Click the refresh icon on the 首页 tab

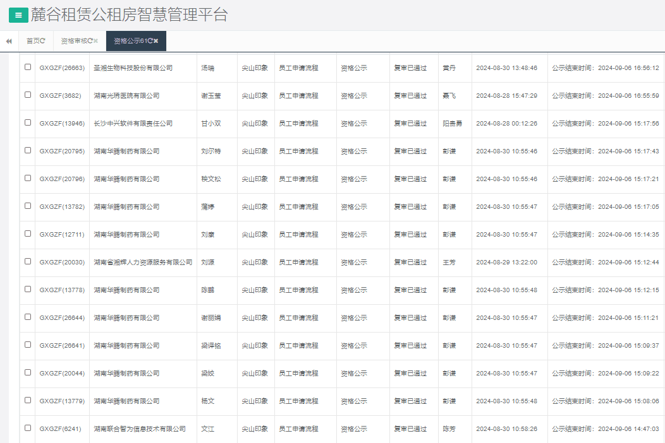click(x=44, y=40)
